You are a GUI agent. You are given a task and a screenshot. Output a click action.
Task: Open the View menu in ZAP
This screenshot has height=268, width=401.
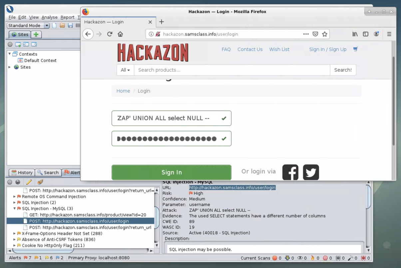(x=34, y=17)
